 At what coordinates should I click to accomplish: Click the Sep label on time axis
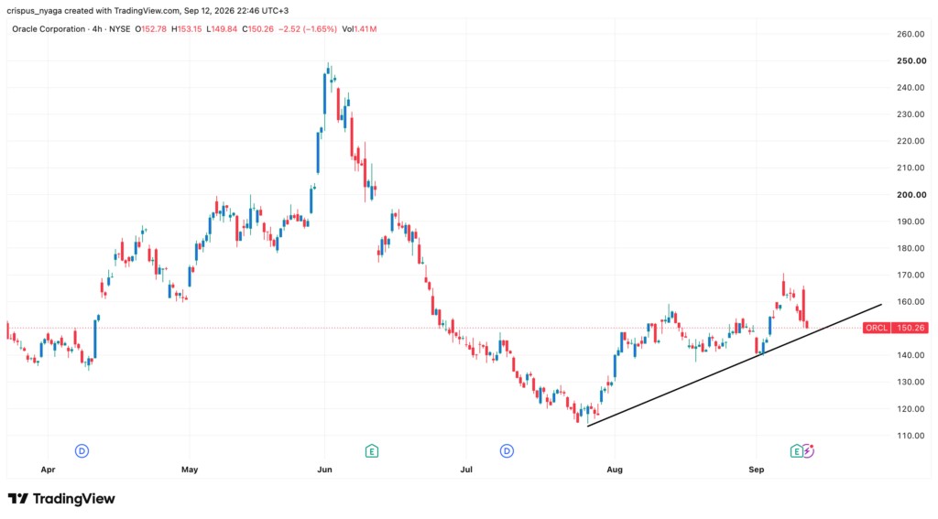[x=756, y=470]
